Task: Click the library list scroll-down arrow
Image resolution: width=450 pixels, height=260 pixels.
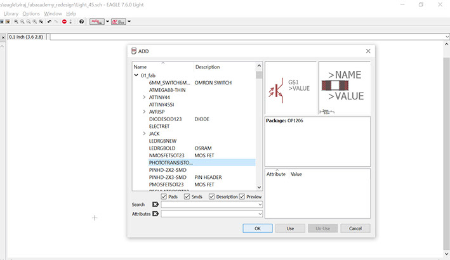Action: pos(259,187)
